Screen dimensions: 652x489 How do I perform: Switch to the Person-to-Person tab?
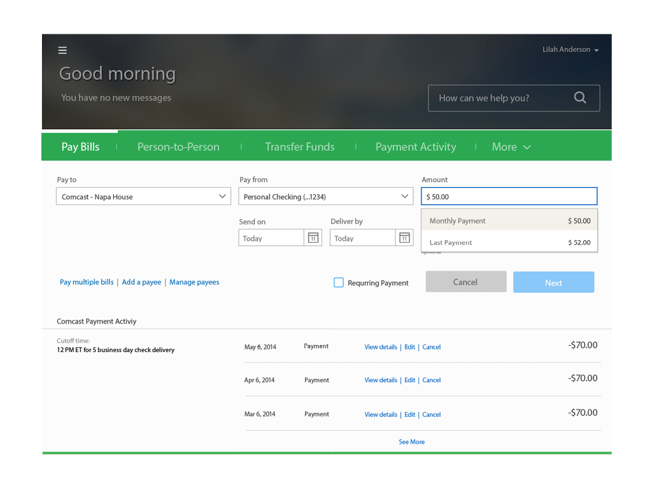pos(178,147)
